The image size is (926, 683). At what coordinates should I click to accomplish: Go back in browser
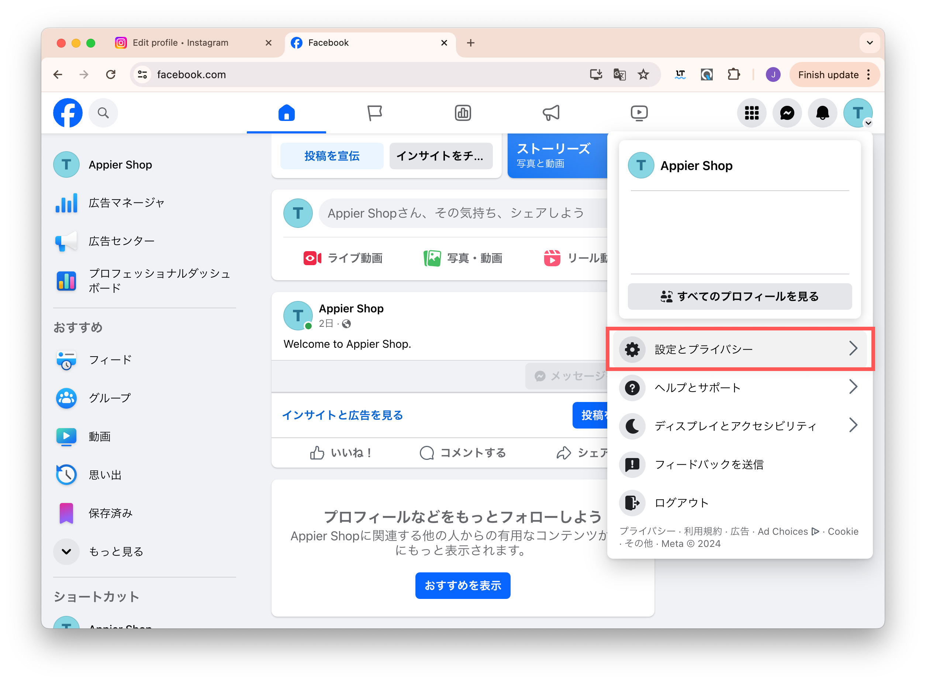[x=58, y=74]
